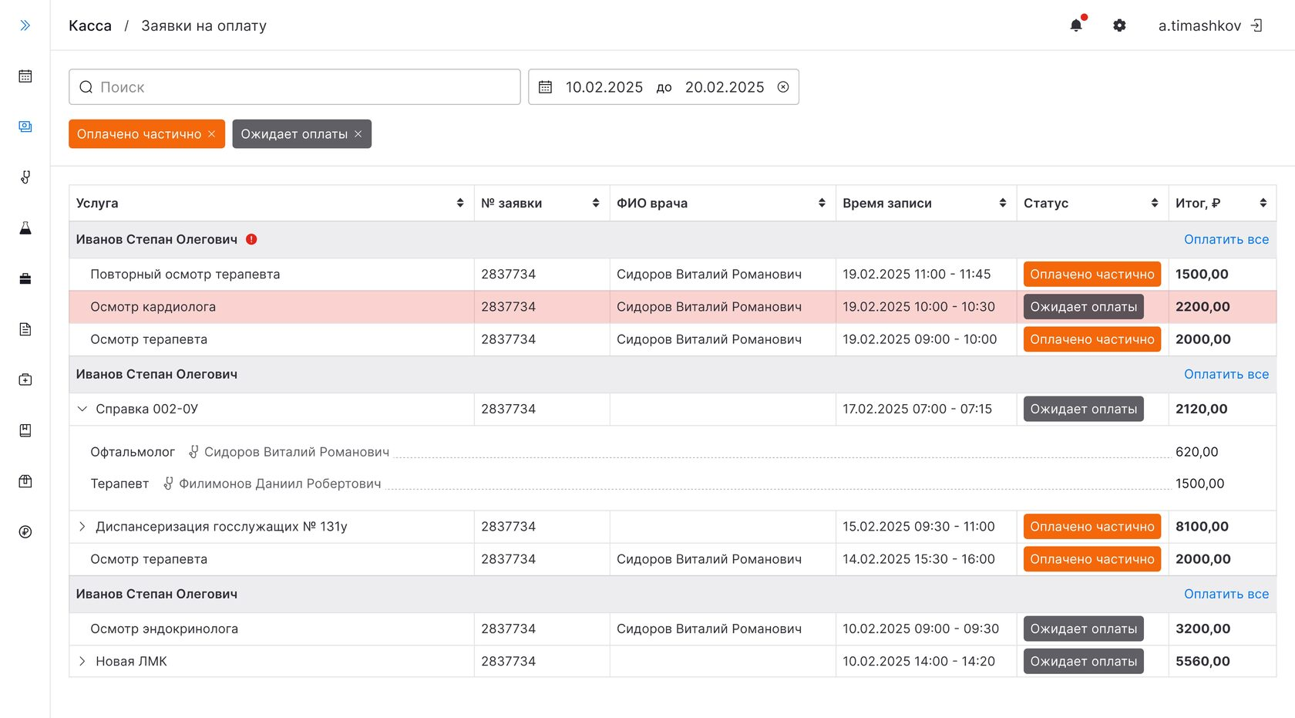
Task: Click the ruble coin sidebar icon
Action: tap(25, 531)
